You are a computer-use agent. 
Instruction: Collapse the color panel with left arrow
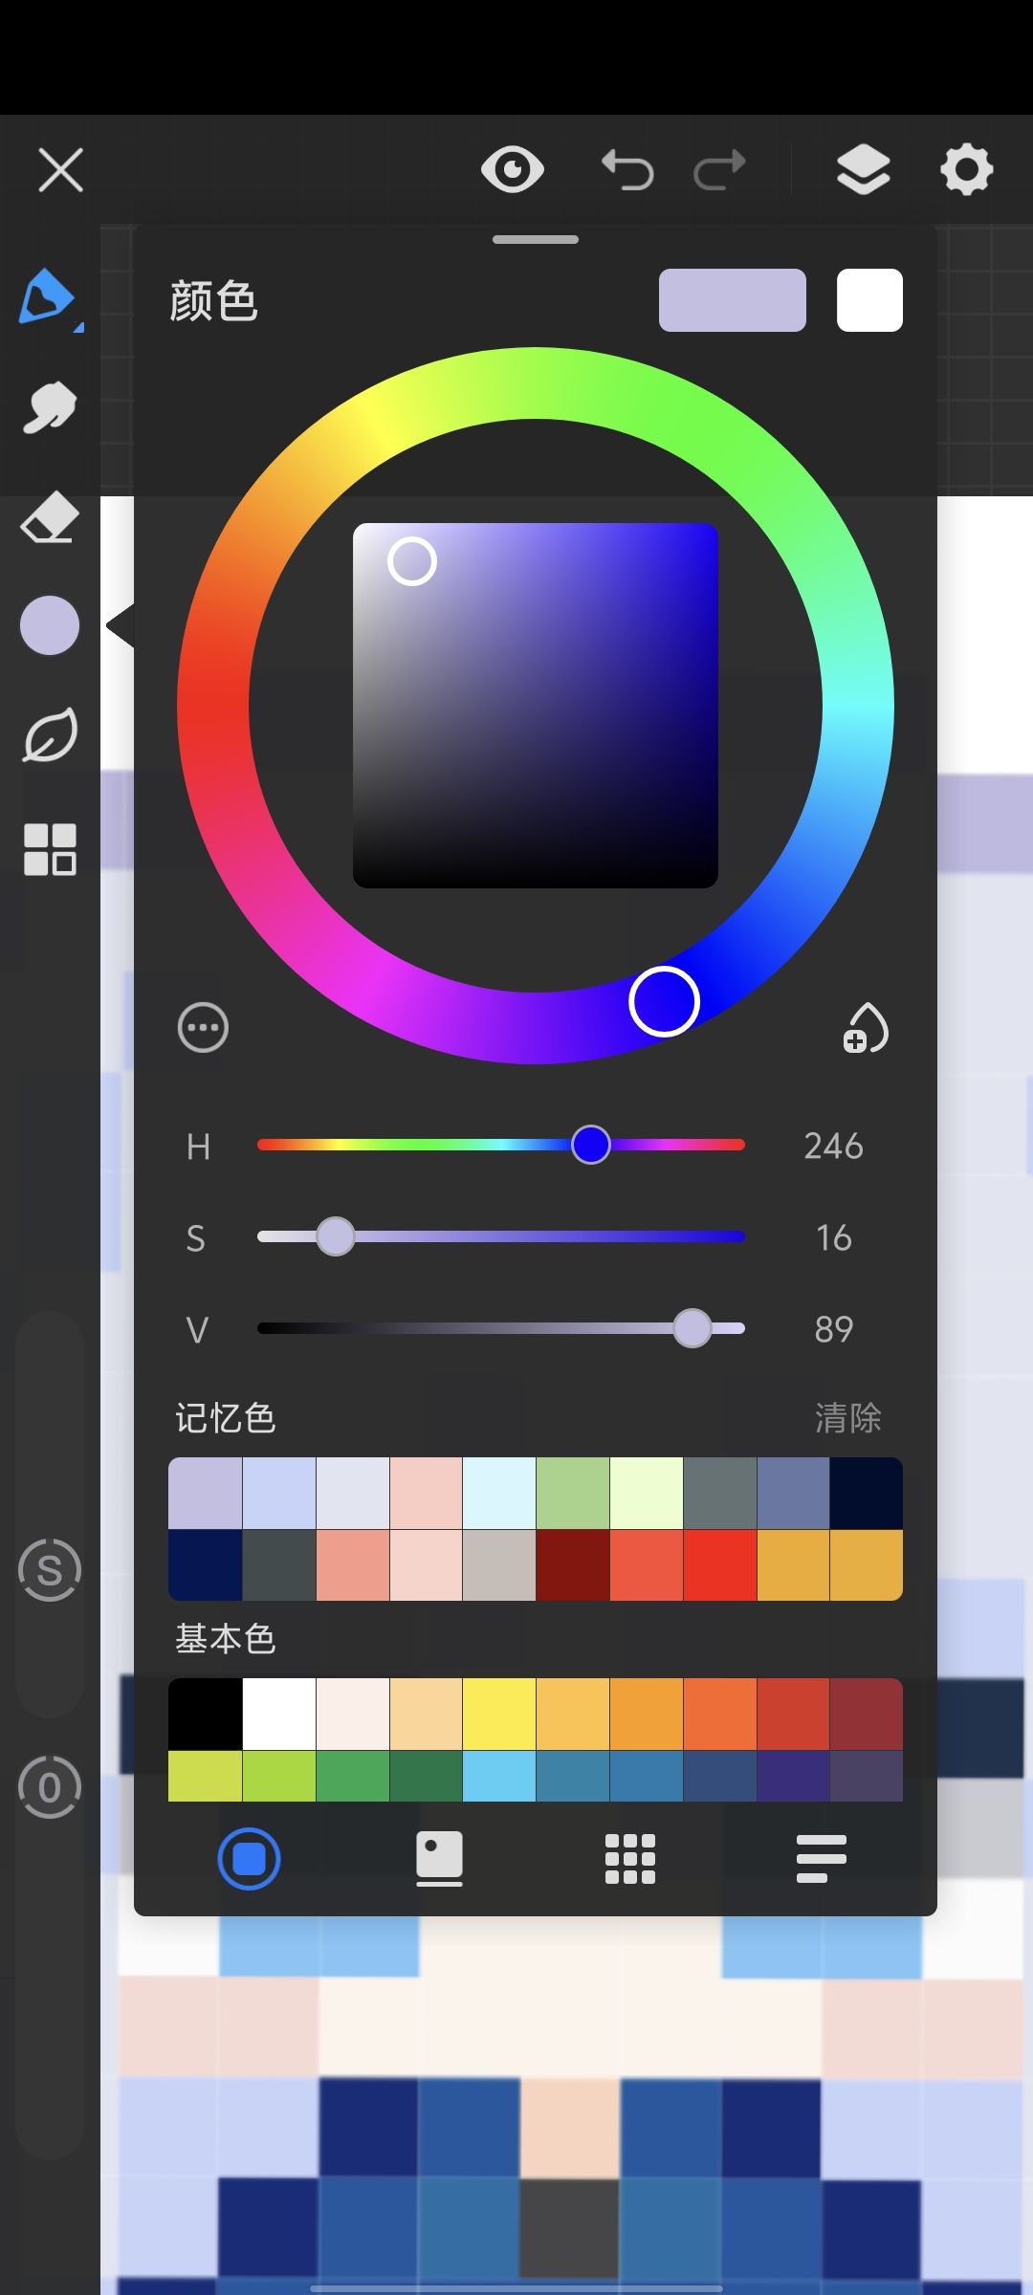121,626
